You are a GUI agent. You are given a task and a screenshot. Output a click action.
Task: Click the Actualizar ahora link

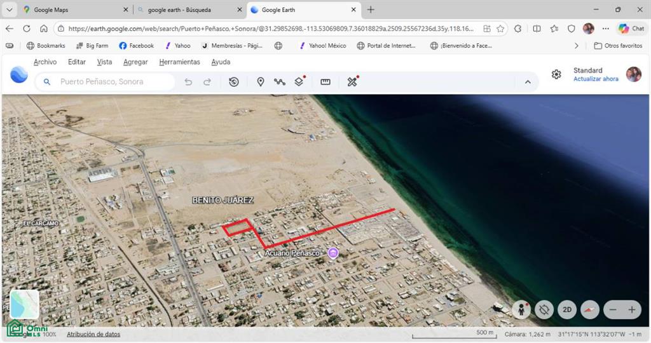click(596, 79)
